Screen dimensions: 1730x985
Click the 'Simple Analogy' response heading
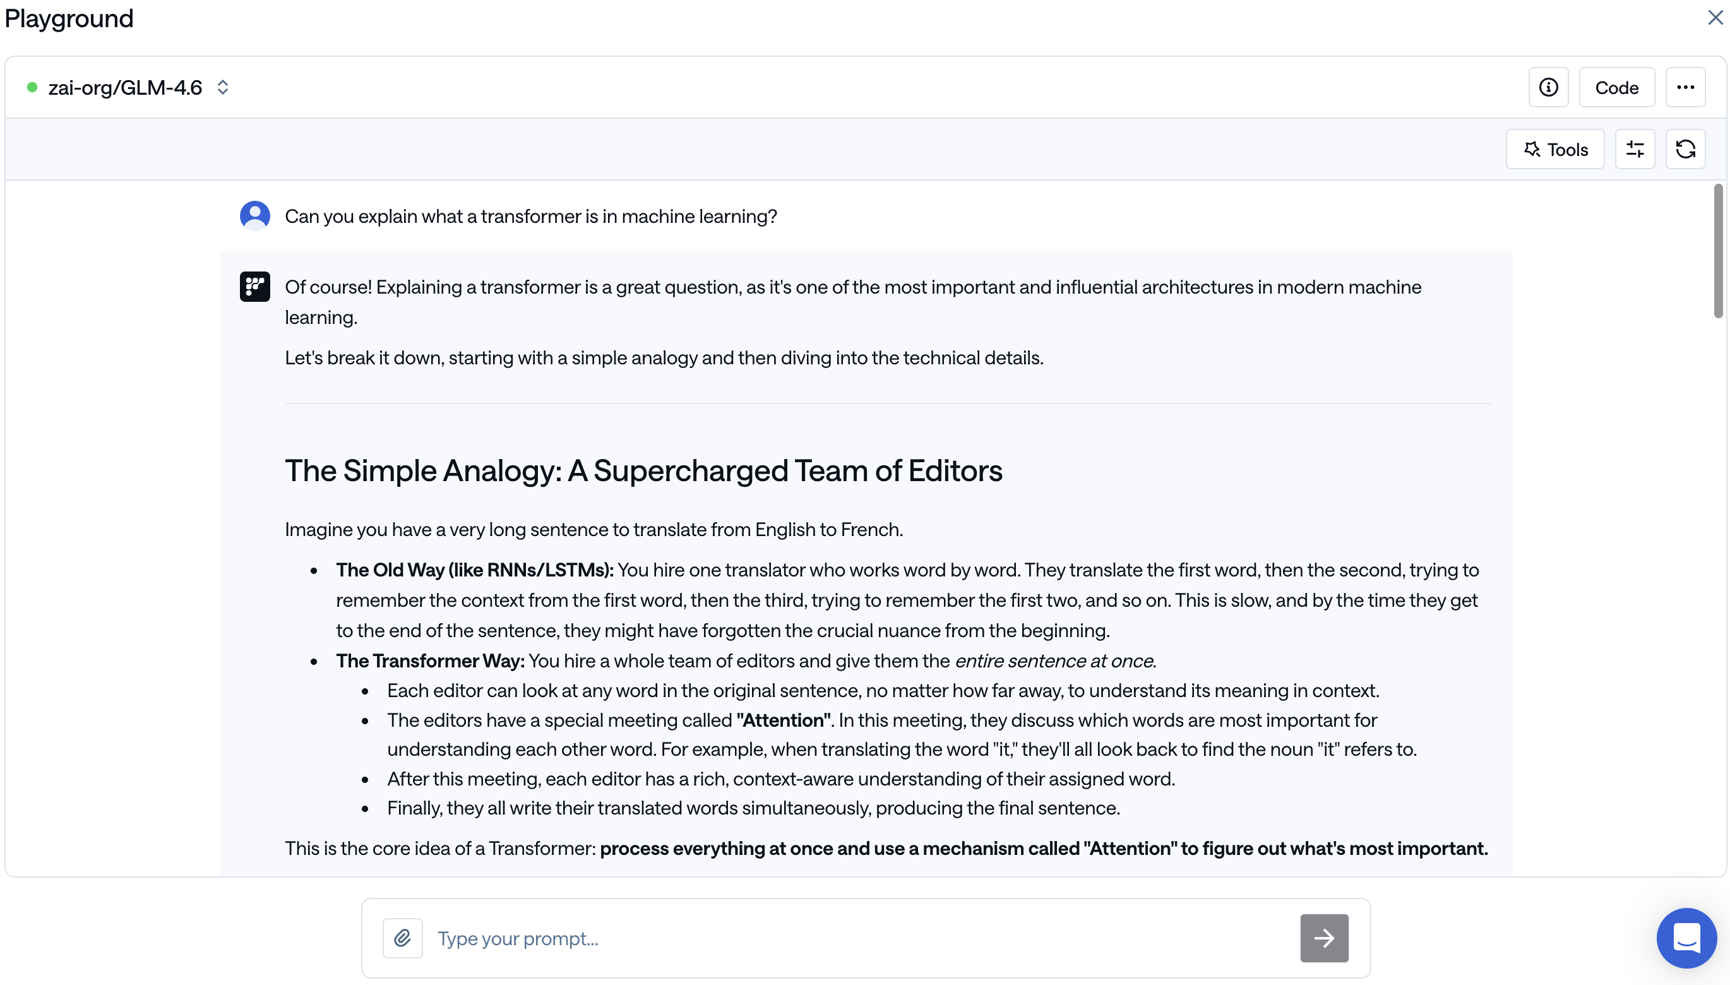(x=643, y=470)
